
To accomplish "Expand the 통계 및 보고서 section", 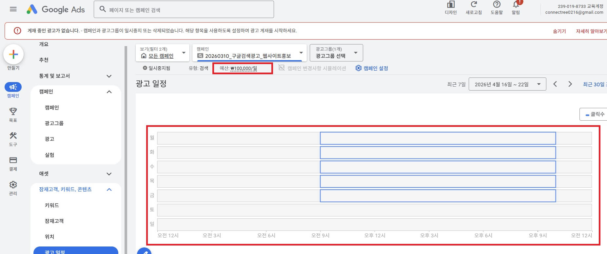I will point(76,76).
